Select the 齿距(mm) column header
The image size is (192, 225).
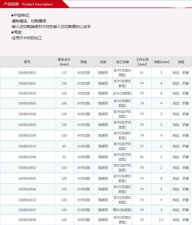coord(161,62)
